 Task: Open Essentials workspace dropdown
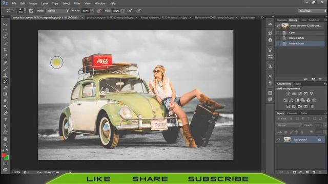(312, 11)
